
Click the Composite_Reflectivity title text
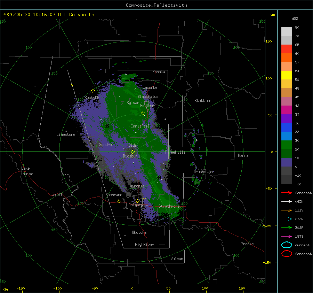[x=156, y=5]
